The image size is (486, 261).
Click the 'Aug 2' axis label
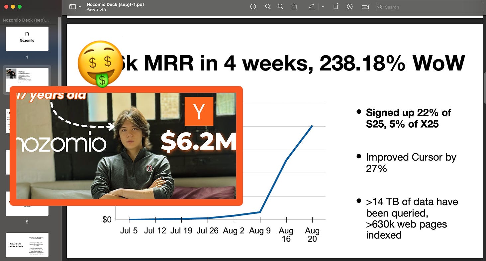tap(234, 230)
